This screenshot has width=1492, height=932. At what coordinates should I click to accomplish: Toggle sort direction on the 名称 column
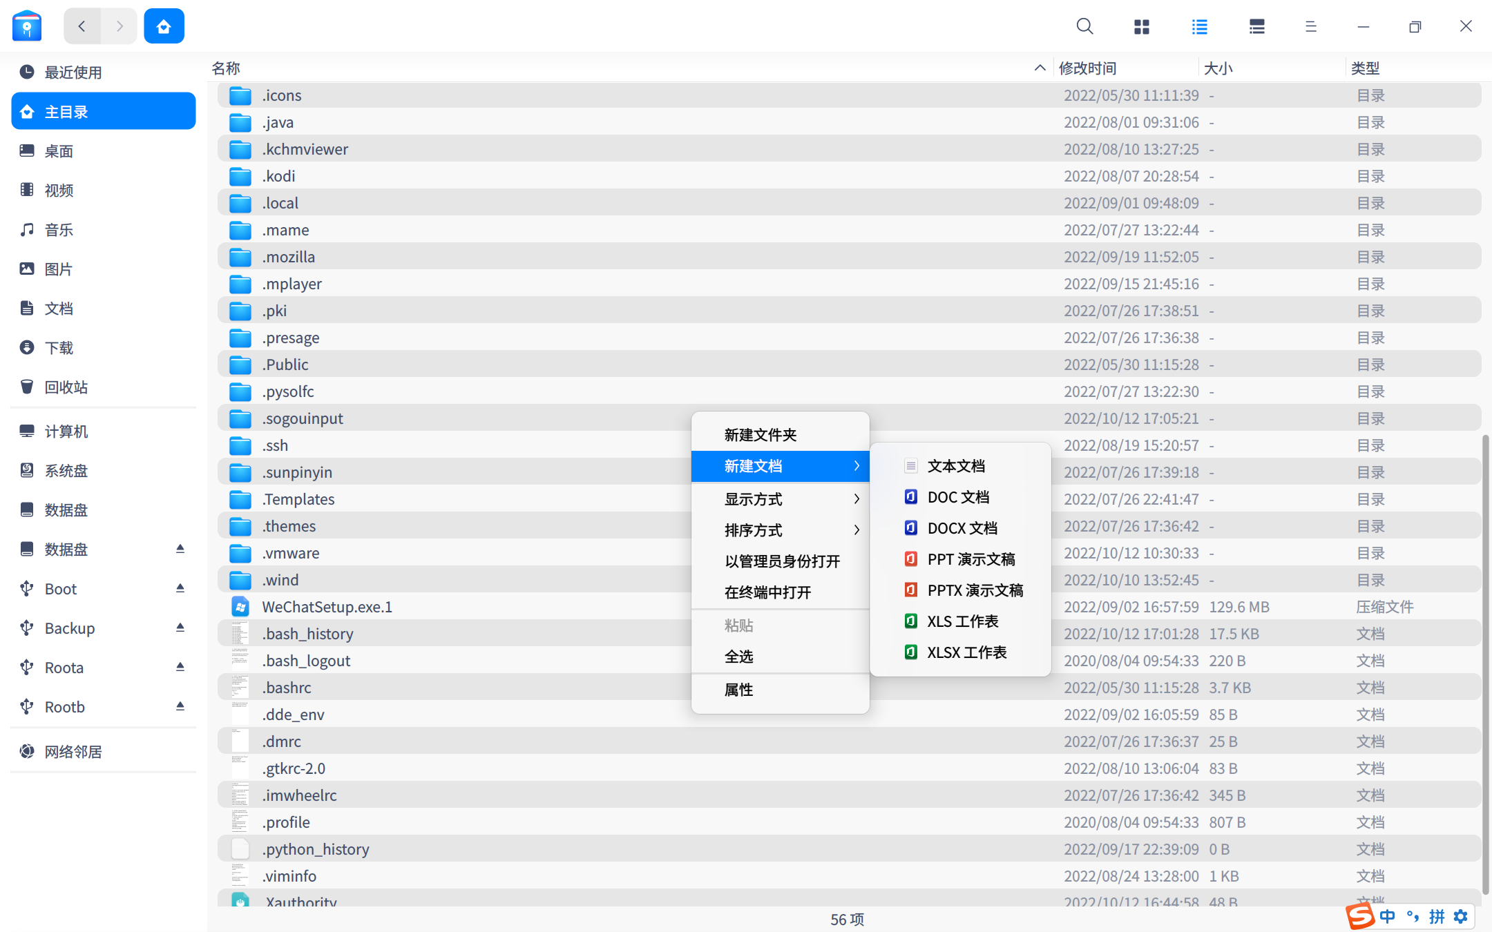pos(1040,68)
